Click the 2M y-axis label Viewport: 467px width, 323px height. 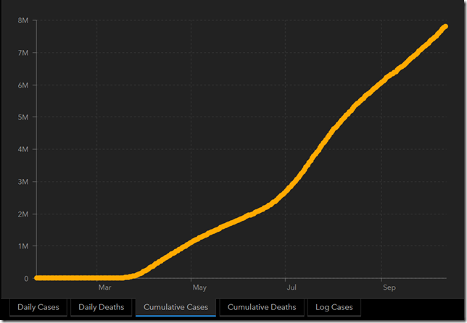coord(23,214)
